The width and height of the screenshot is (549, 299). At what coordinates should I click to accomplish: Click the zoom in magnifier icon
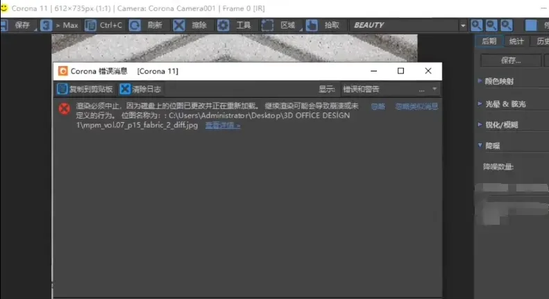click(x=476, y=25)
